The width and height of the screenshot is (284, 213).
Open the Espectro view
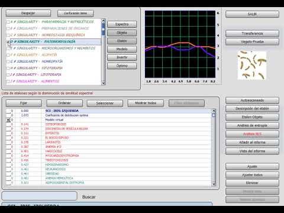coord(122,24)
